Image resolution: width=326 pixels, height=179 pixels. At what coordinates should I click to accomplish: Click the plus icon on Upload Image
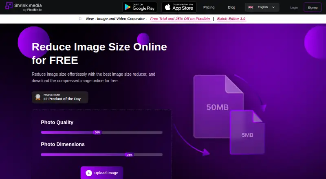point(89,173)
